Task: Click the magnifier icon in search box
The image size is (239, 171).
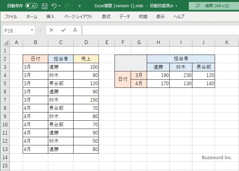Action: [x=198, y=6]
